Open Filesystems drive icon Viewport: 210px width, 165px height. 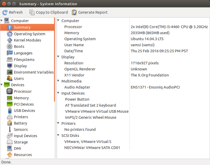10,59
